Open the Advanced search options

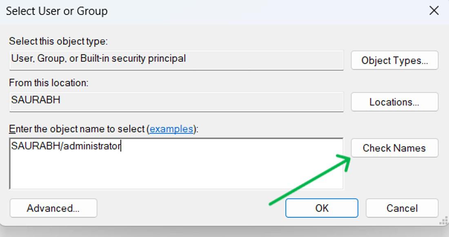coord(53,208)
